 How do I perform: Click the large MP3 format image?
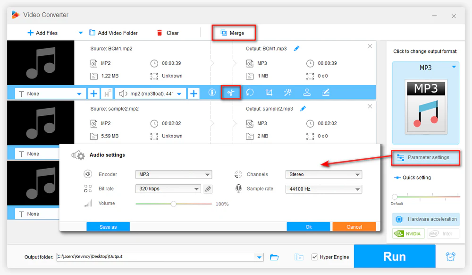pyautogui.click(x=426, y=107)
